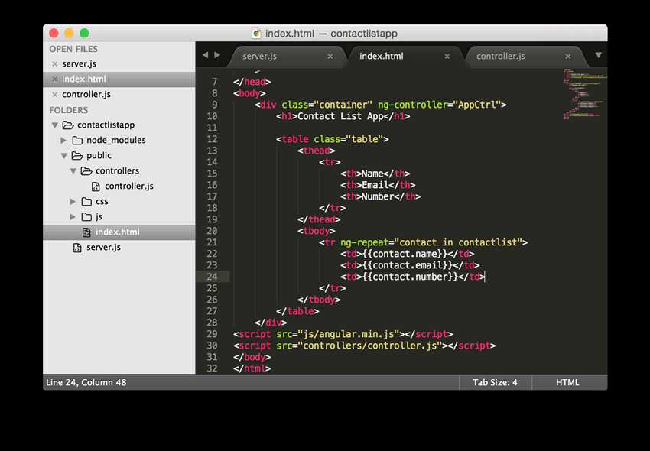This screenshot has height=451, width=650.
Task: Click the minimap code overview
Action: pos(584,94)
